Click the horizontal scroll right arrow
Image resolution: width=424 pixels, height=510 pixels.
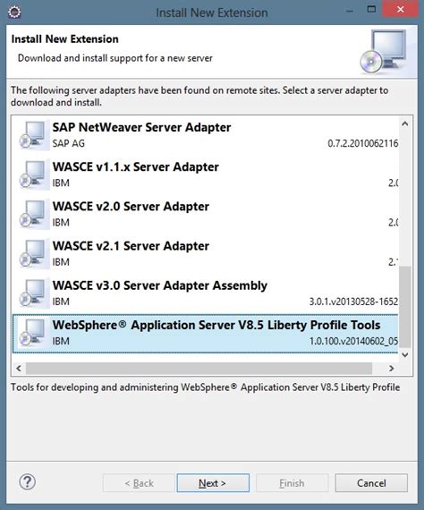[x=392, y=369]
